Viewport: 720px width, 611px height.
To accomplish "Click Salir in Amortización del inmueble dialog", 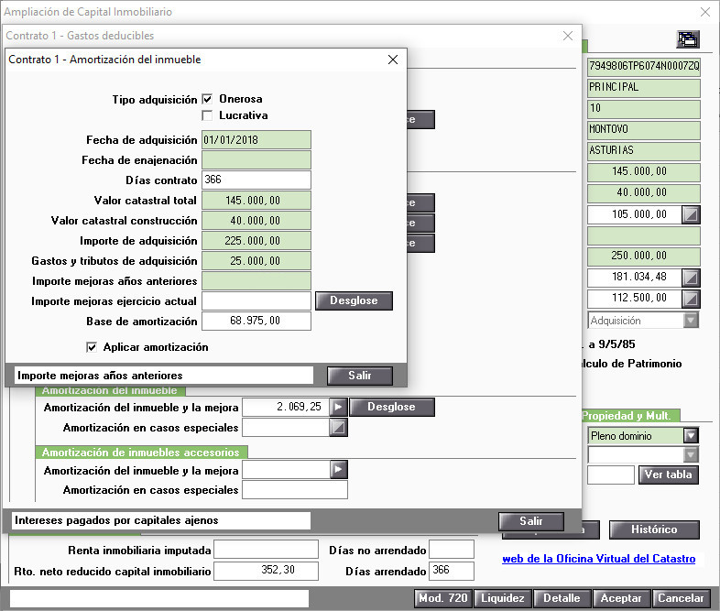I will 359,376.
